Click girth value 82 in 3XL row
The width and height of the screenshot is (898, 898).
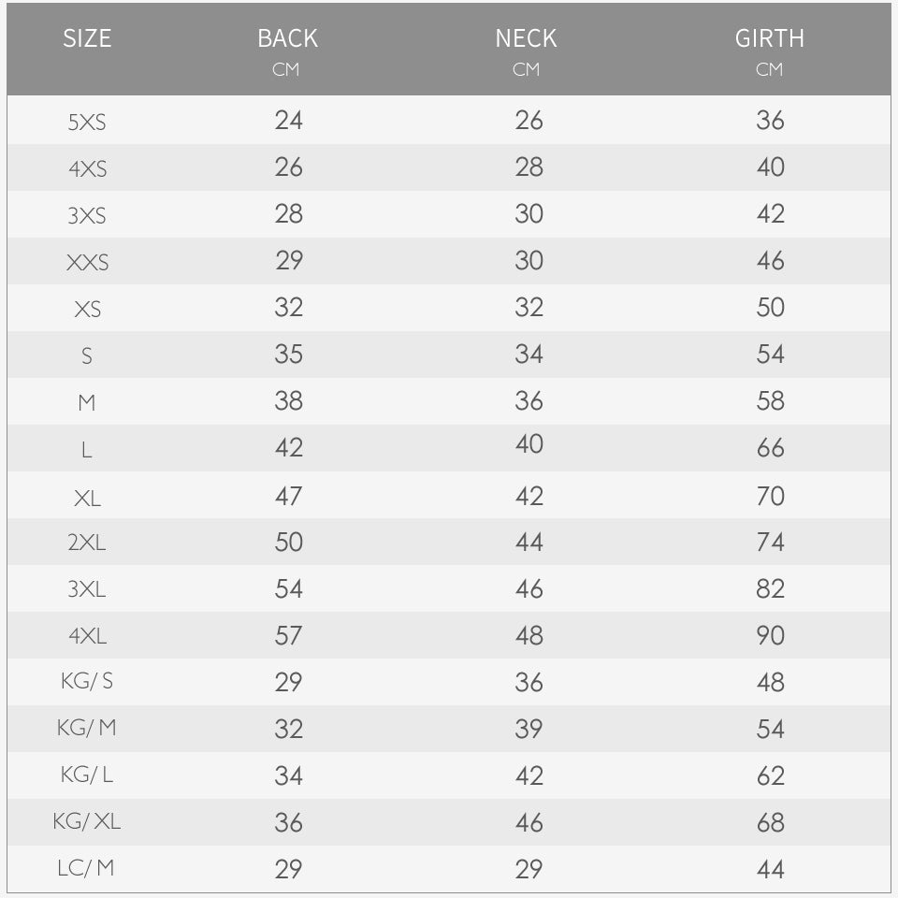pos(770,588)
